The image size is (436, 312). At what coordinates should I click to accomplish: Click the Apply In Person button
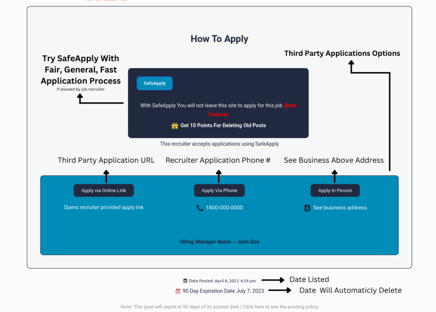[x=335, y=191]
